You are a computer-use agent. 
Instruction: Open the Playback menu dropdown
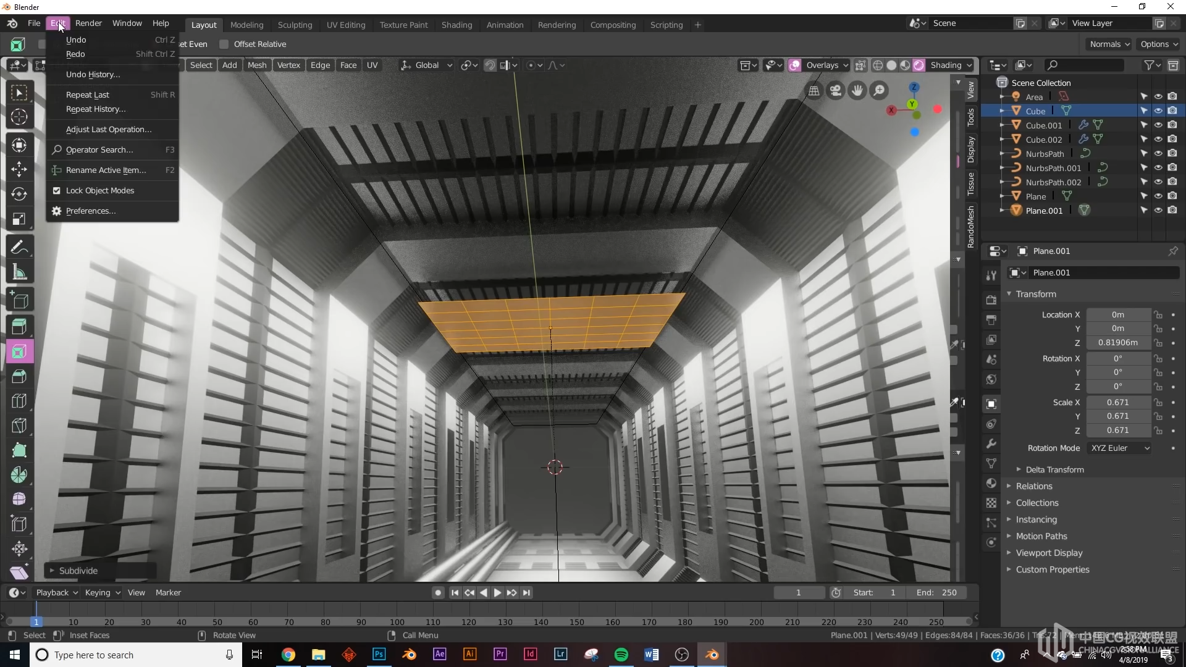click(57, 592)
